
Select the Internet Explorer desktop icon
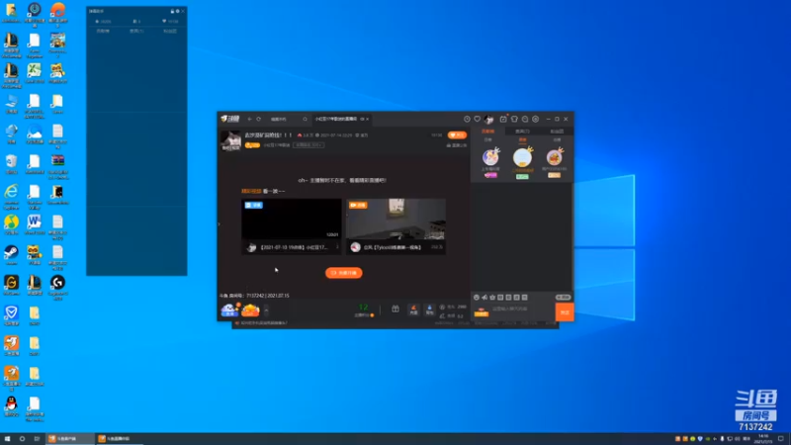point(11,196)
